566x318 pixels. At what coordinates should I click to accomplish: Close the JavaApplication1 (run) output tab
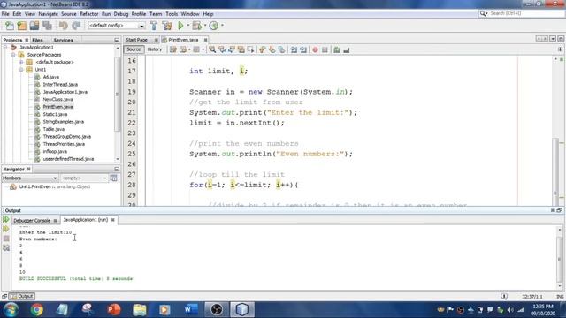(x=113, y=220)
